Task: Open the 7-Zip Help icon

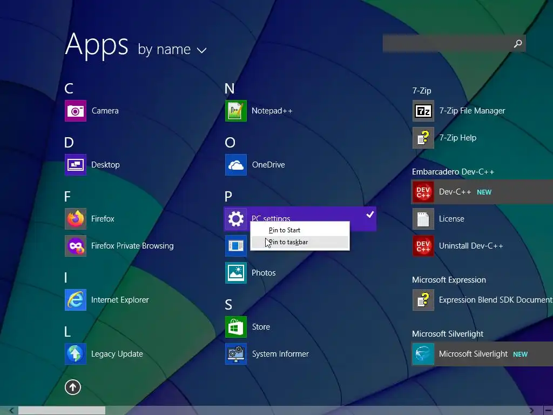Action: (x=423, y=138)
